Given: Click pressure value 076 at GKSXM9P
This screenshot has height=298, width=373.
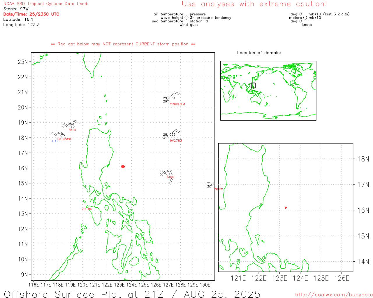Looking at the screenshot, I should 60,133.
